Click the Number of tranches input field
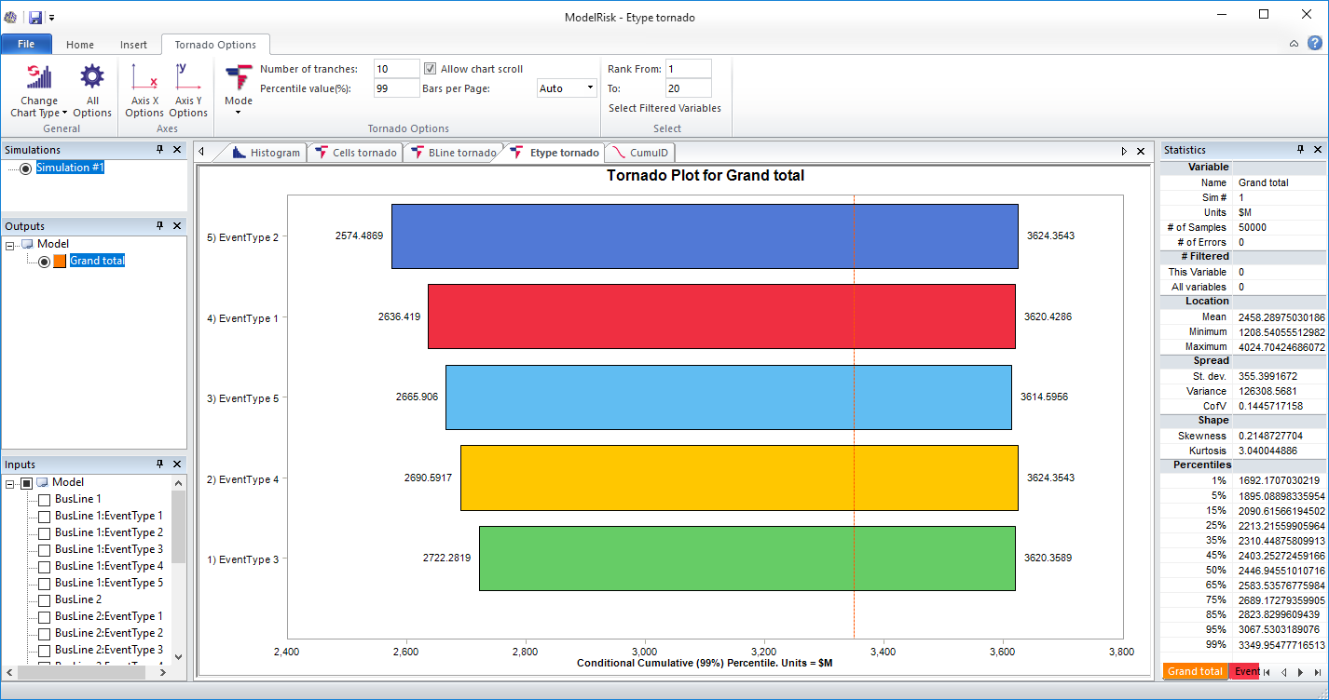Image resolution: width=1329 pixels, height=700 pixels. coord(395,67)
